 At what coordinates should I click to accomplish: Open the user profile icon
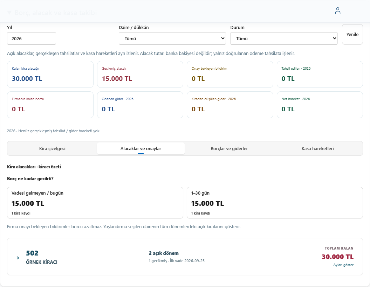pos(338,10)
